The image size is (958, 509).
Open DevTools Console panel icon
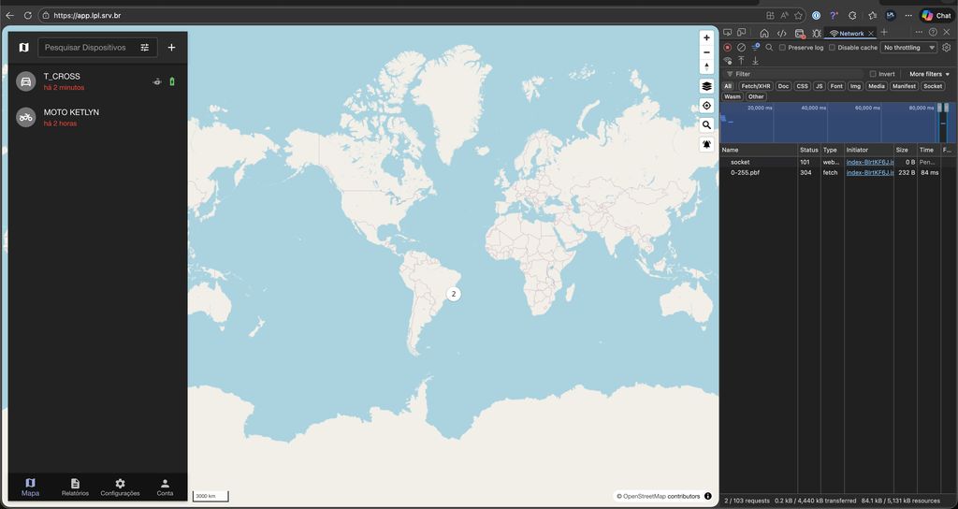[799, 33]
